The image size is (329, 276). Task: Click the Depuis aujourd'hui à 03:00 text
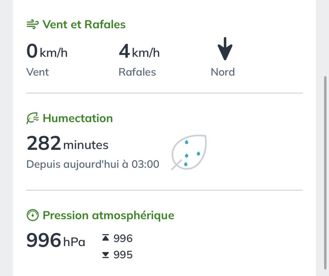(x=93, y=164)
